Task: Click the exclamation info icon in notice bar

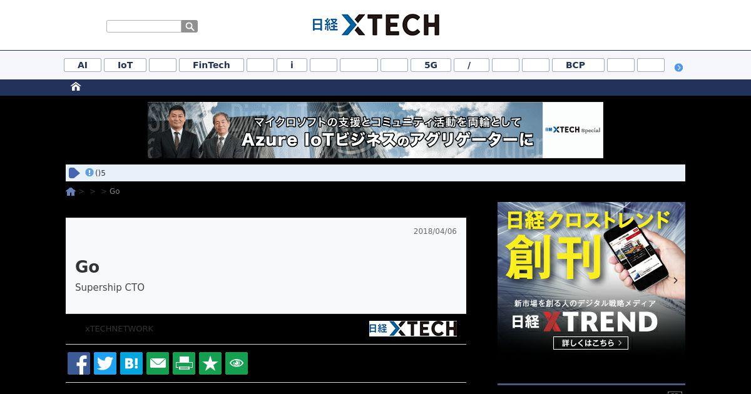Action: [x=89, y=173]
